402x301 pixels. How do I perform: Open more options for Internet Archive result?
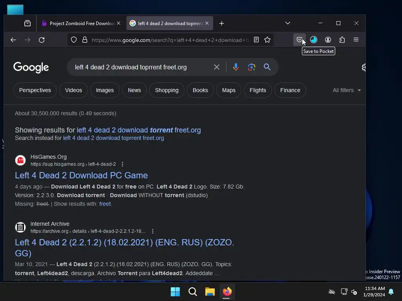click(x=153, y=231)
